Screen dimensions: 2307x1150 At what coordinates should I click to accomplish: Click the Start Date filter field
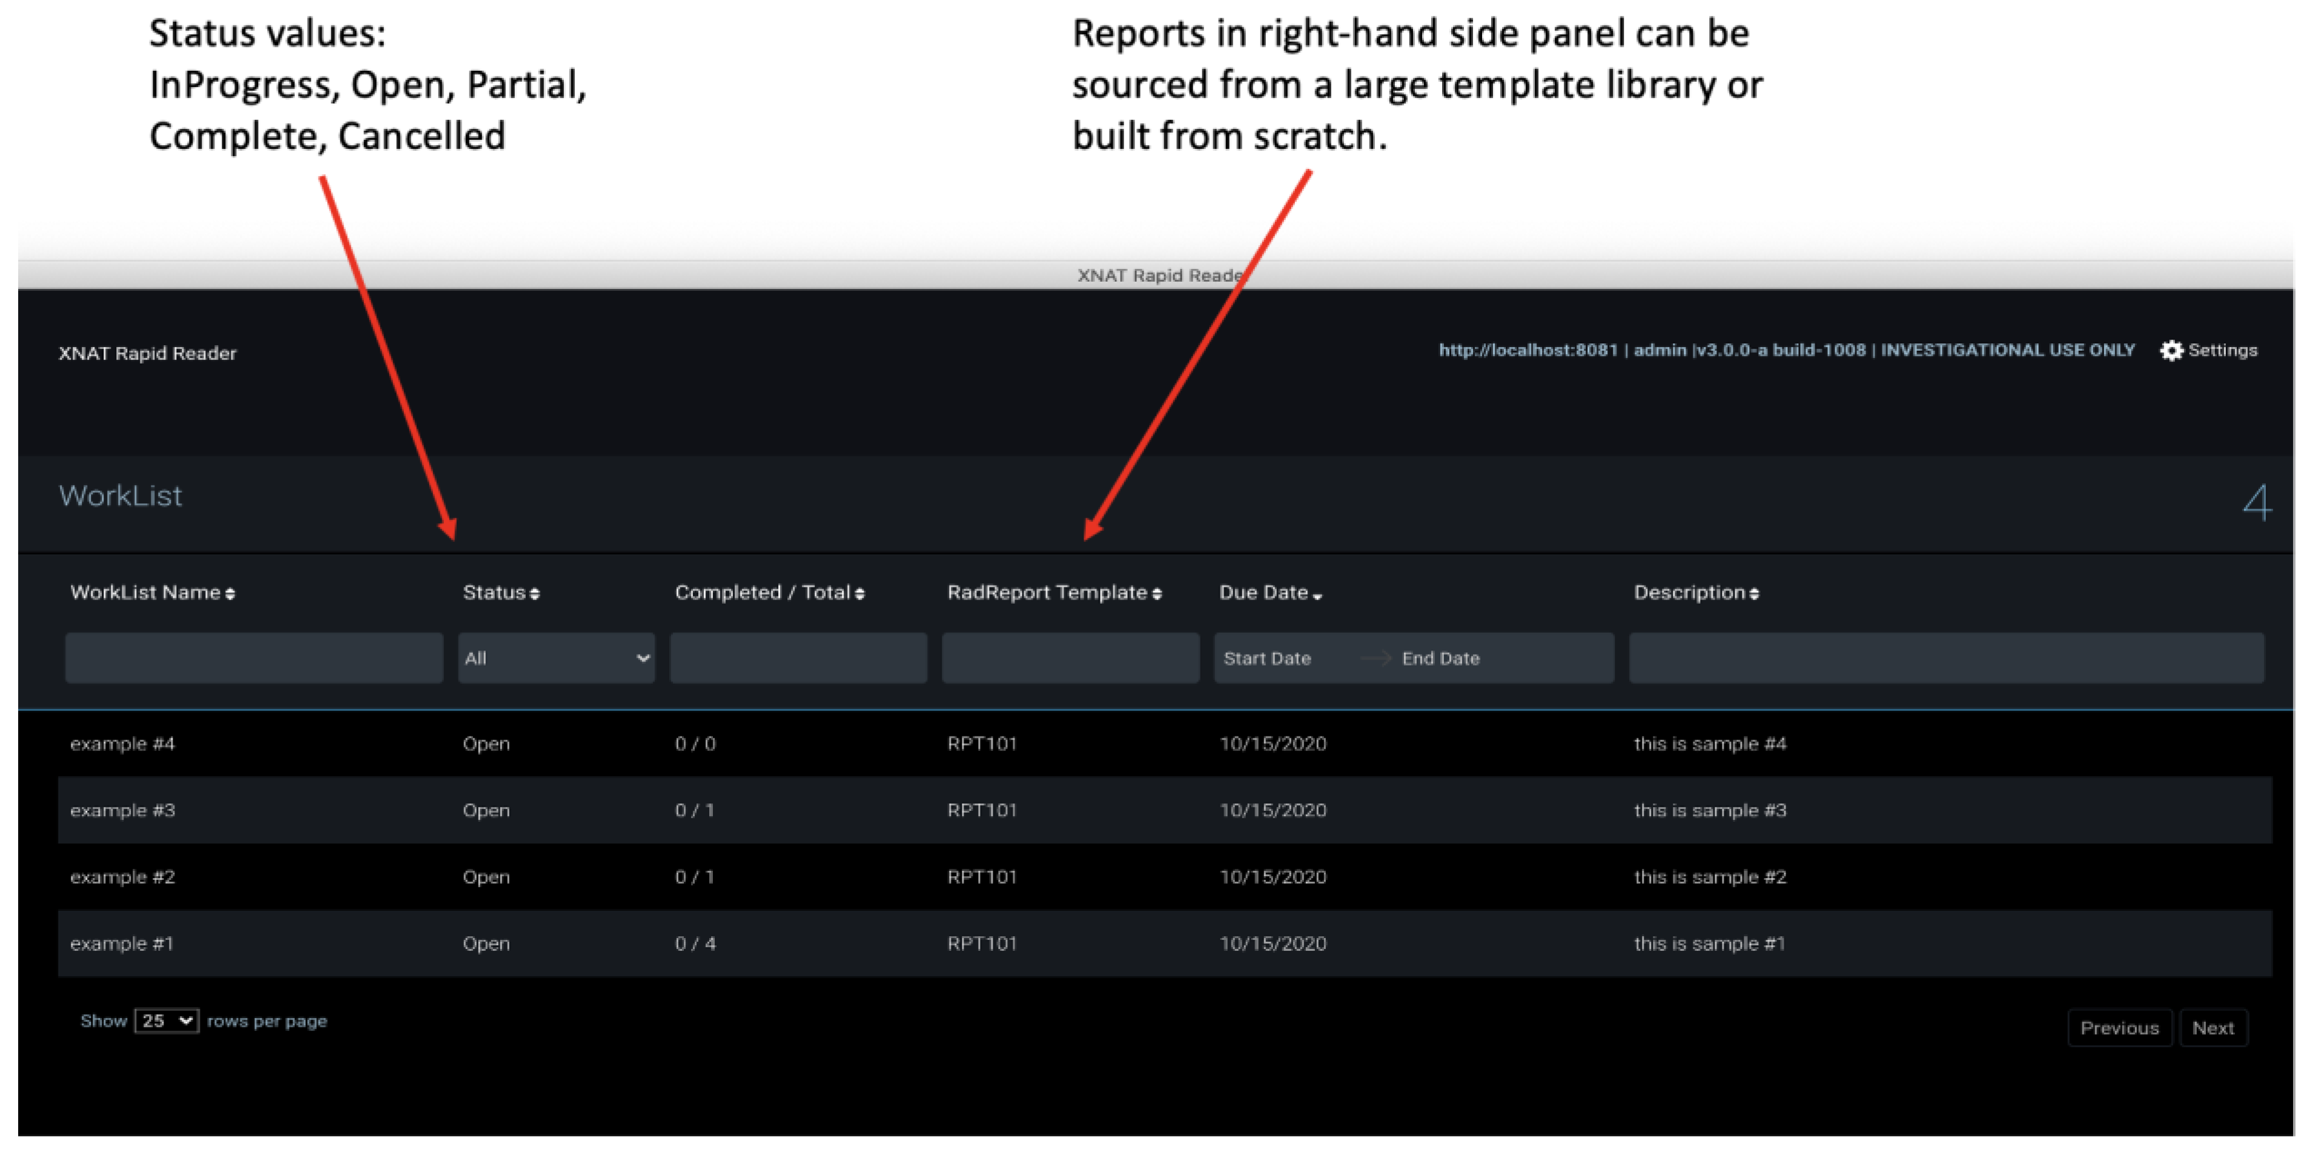tap(1267, 658)
